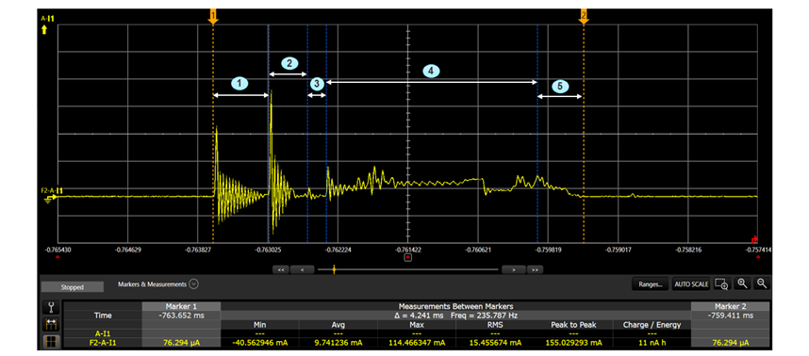
Task: Select orange Marker 2 handle atop the graph
Action: [x=584, y=17]
